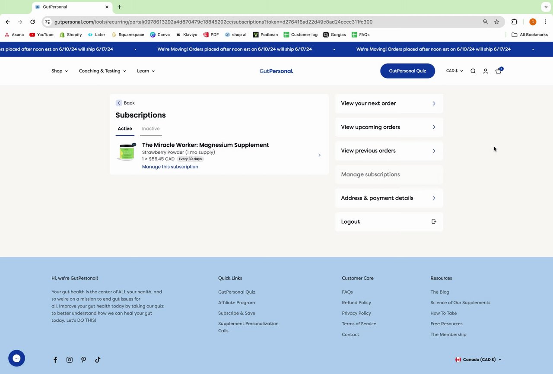
Task: Open the Subscribe & Save footer link
Action: [x=237, y=313]
